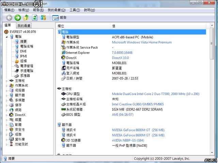
Task: Click the Users toolbar icon
Action: [43, 18]
